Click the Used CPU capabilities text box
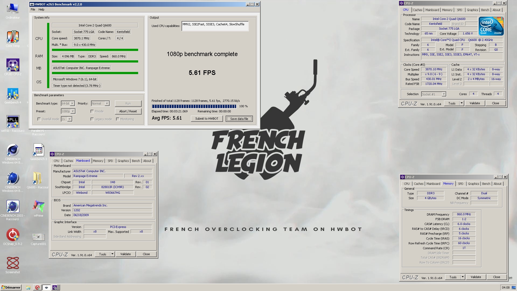Image resolution: width=517 pixels, height=291 pixels. click(215, 26)
